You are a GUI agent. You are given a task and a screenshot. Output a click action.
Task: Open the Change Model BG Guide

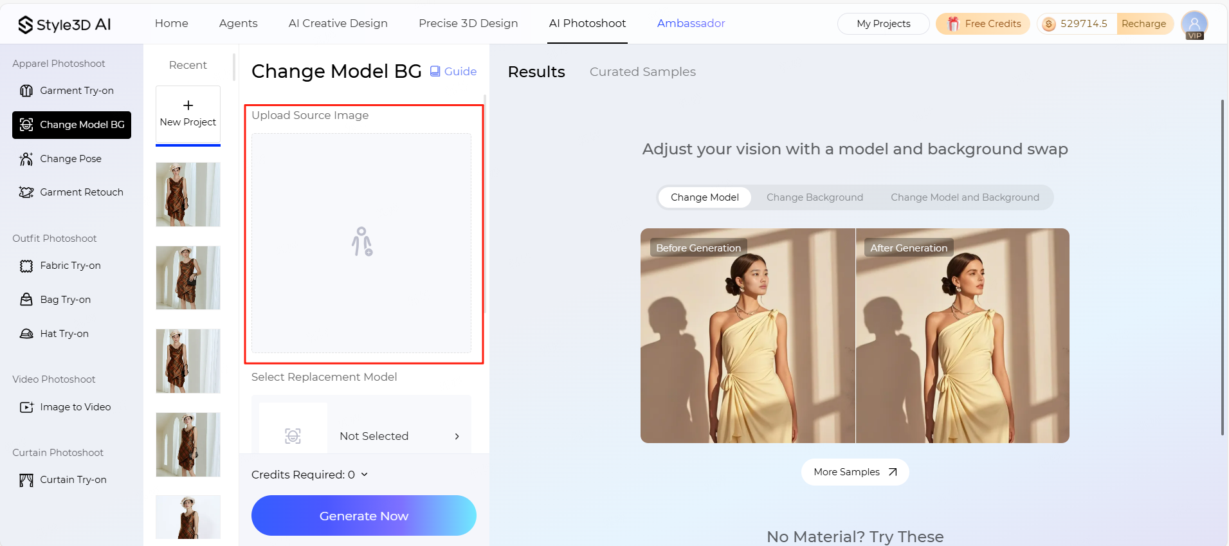(453, 71)
